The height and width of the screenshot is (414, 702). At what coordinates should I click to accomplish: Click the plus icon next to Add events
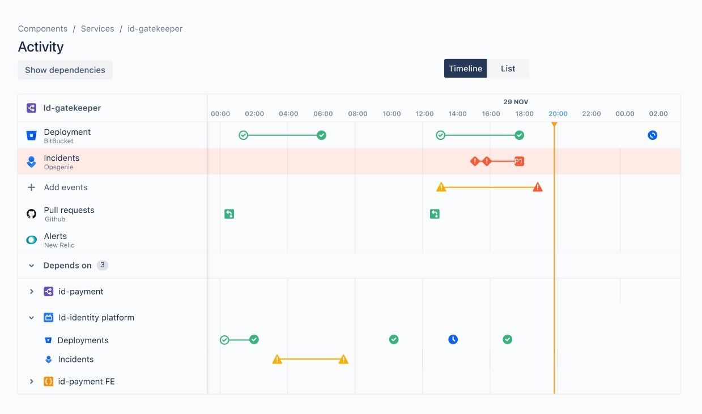pos(31,187)
